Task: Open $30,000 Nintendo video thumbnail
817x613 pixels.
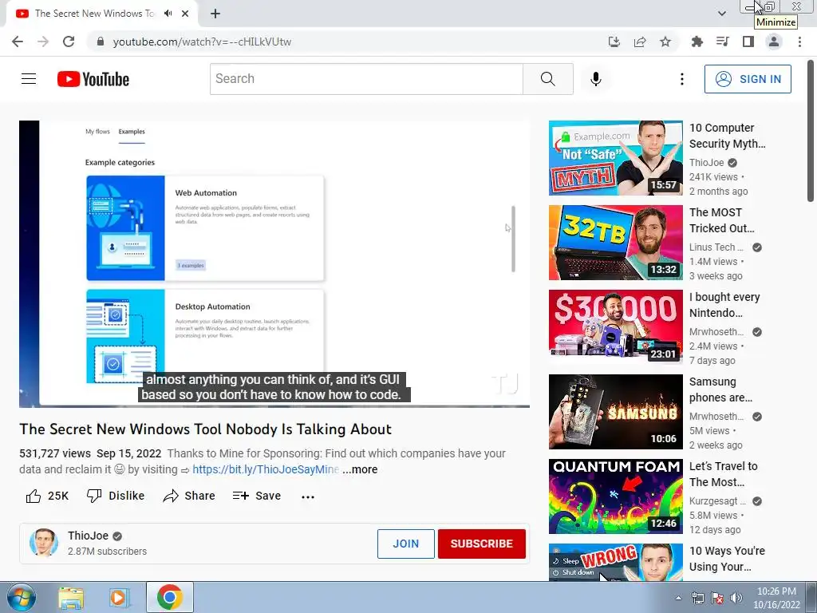Action: (615, 326)
